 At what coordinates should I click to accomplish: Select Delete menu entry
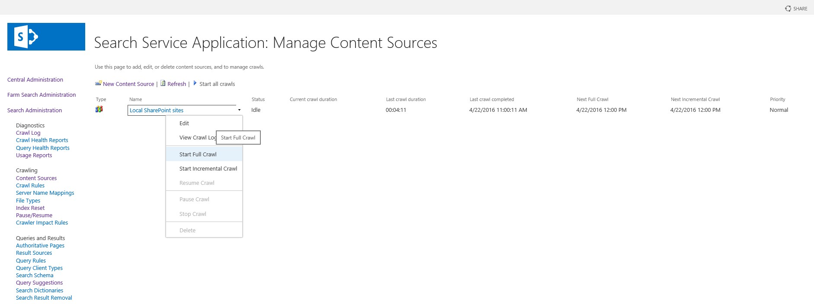point(204,231)
